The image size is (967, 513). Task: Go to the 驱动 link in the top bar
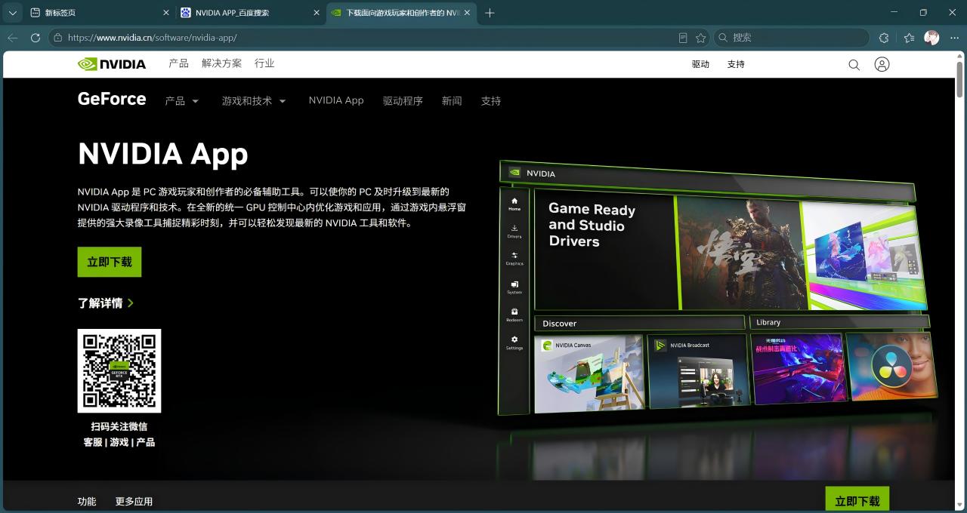[700, 65]
